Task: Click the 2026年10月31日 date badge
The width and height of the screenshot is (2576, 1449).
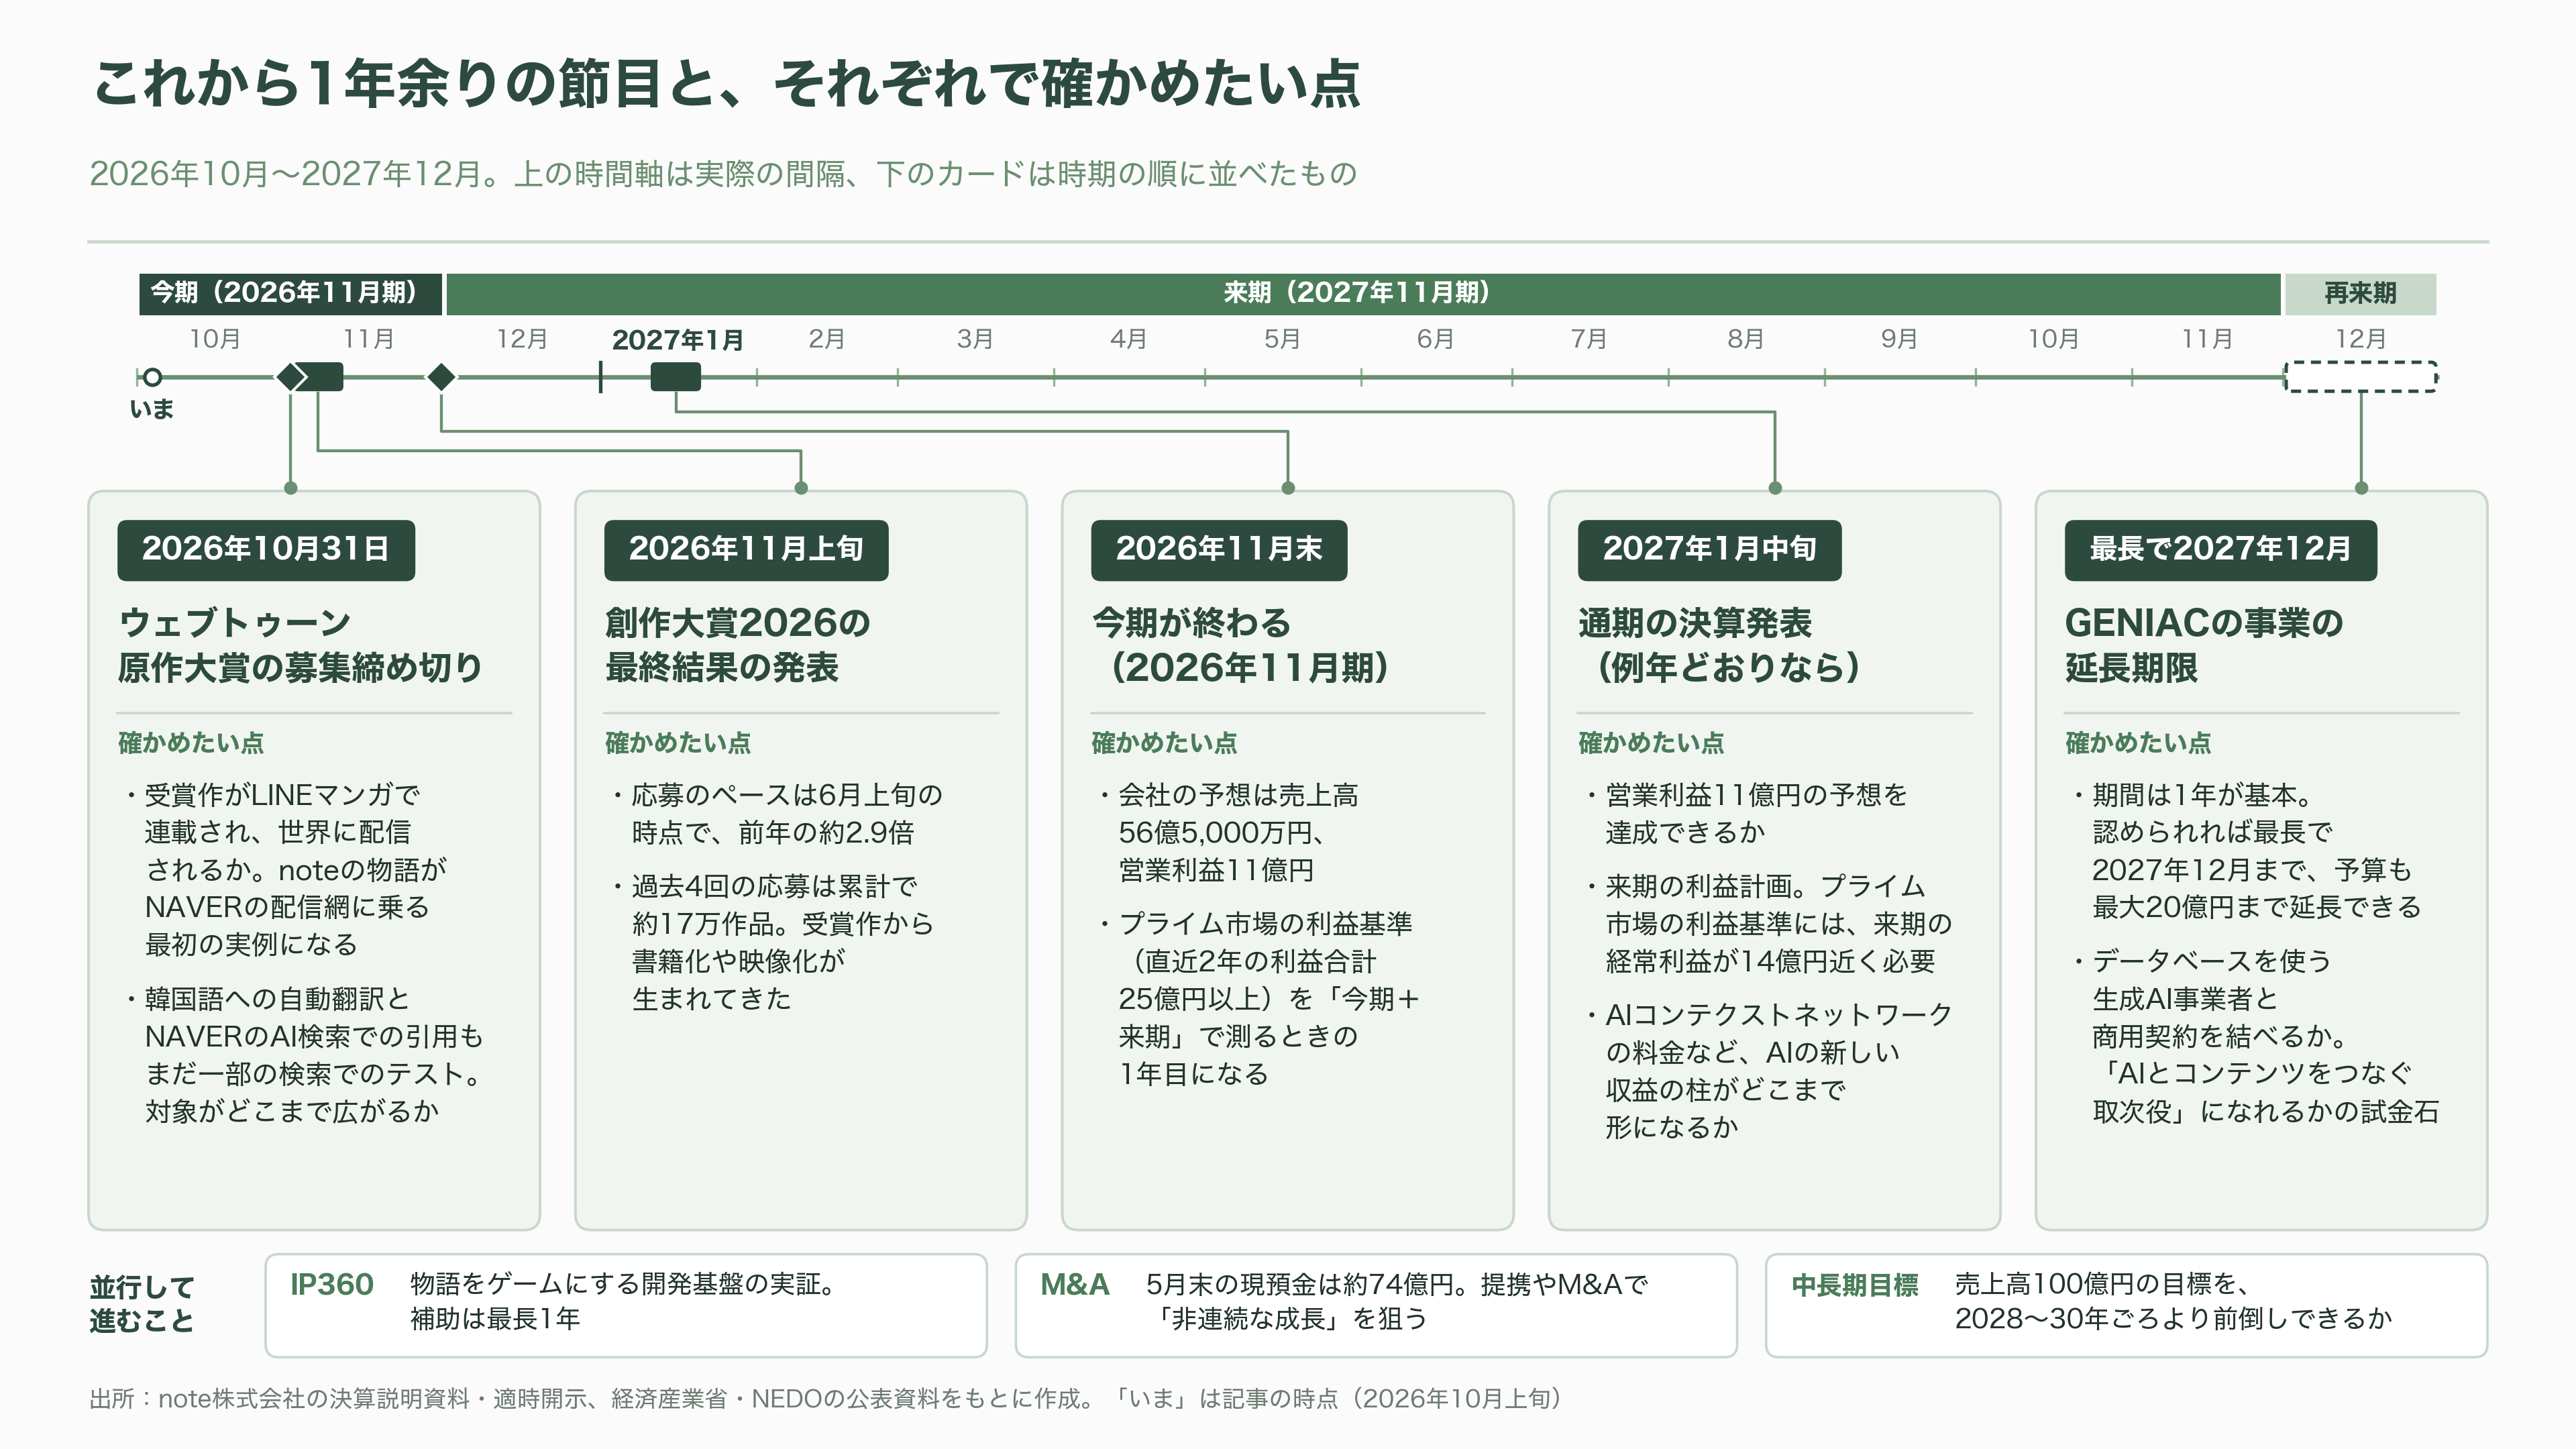Action: pyautogui.click(x=266, y=549)
